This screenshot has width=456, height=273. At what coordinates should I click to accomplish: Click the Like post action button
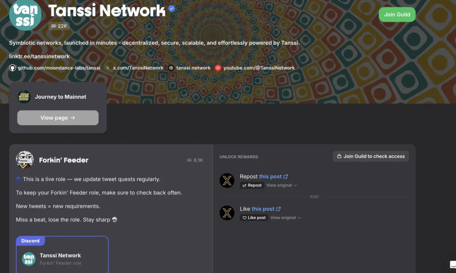tap(254, 218)
